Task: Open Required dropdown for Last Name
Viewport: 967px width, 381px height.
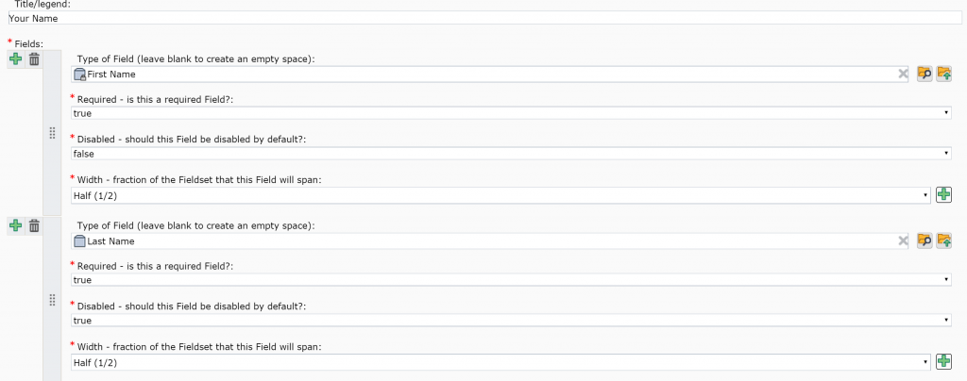Action: click(x=511, y=279)
